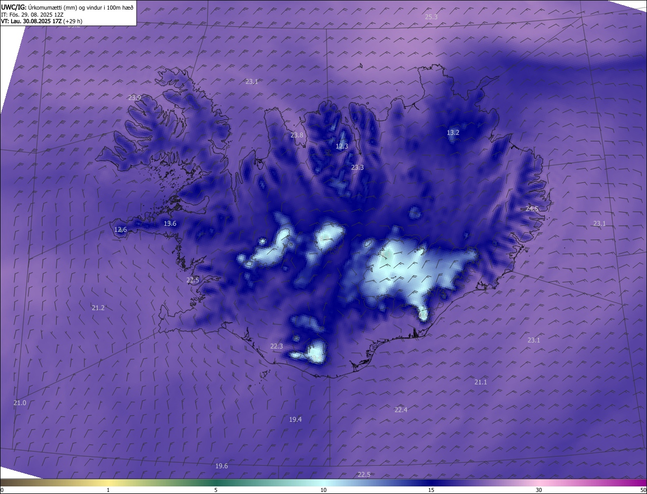The image size is (647, 494).
Task: Click the 13.2 value in northeast Iceland
Action: pyautogui.click(x=453, y=133)
